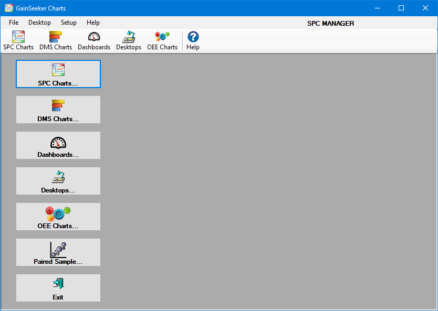Open the large Desktops... panel button
The image size is (438, 311).
(58, 181)
